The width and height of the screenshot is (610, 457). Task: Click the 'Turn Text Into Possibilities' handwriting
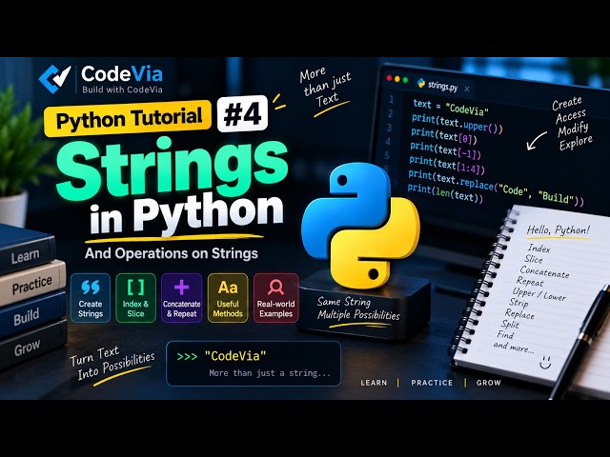(112, 363)
